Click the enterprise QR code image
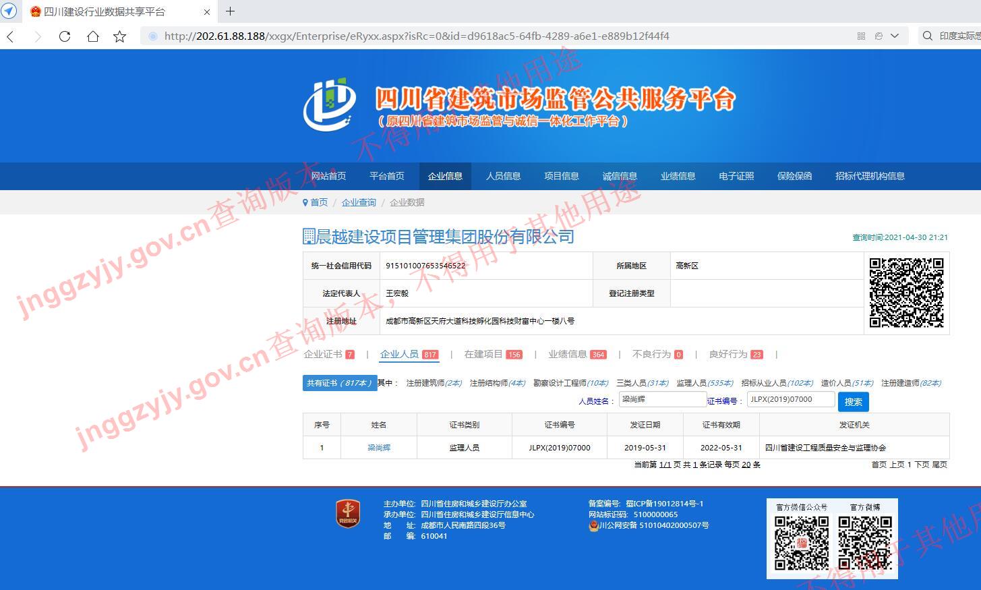The width and height of the screenshot is (981, 590). 906,293
